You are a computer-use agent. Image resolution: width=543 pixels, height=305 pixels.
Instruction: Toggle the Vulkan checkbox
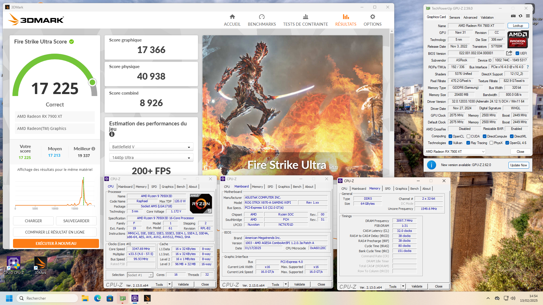450,143
